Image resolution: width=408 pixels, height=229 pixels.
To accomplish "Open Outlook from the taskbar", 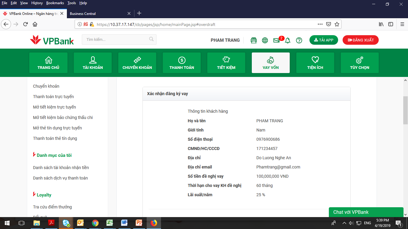I will [81, 223].
